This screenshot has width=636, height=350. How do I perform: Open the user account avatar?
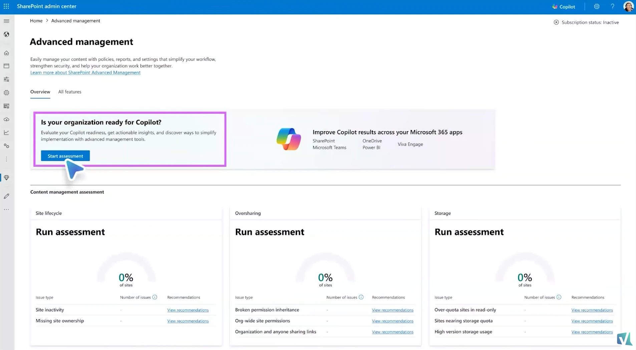(x=628, y=6)
